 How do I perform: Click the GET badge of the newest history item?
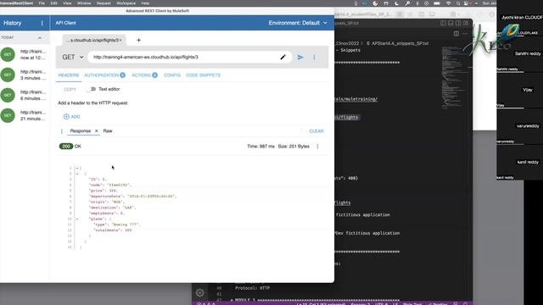[x=8, y=54]
